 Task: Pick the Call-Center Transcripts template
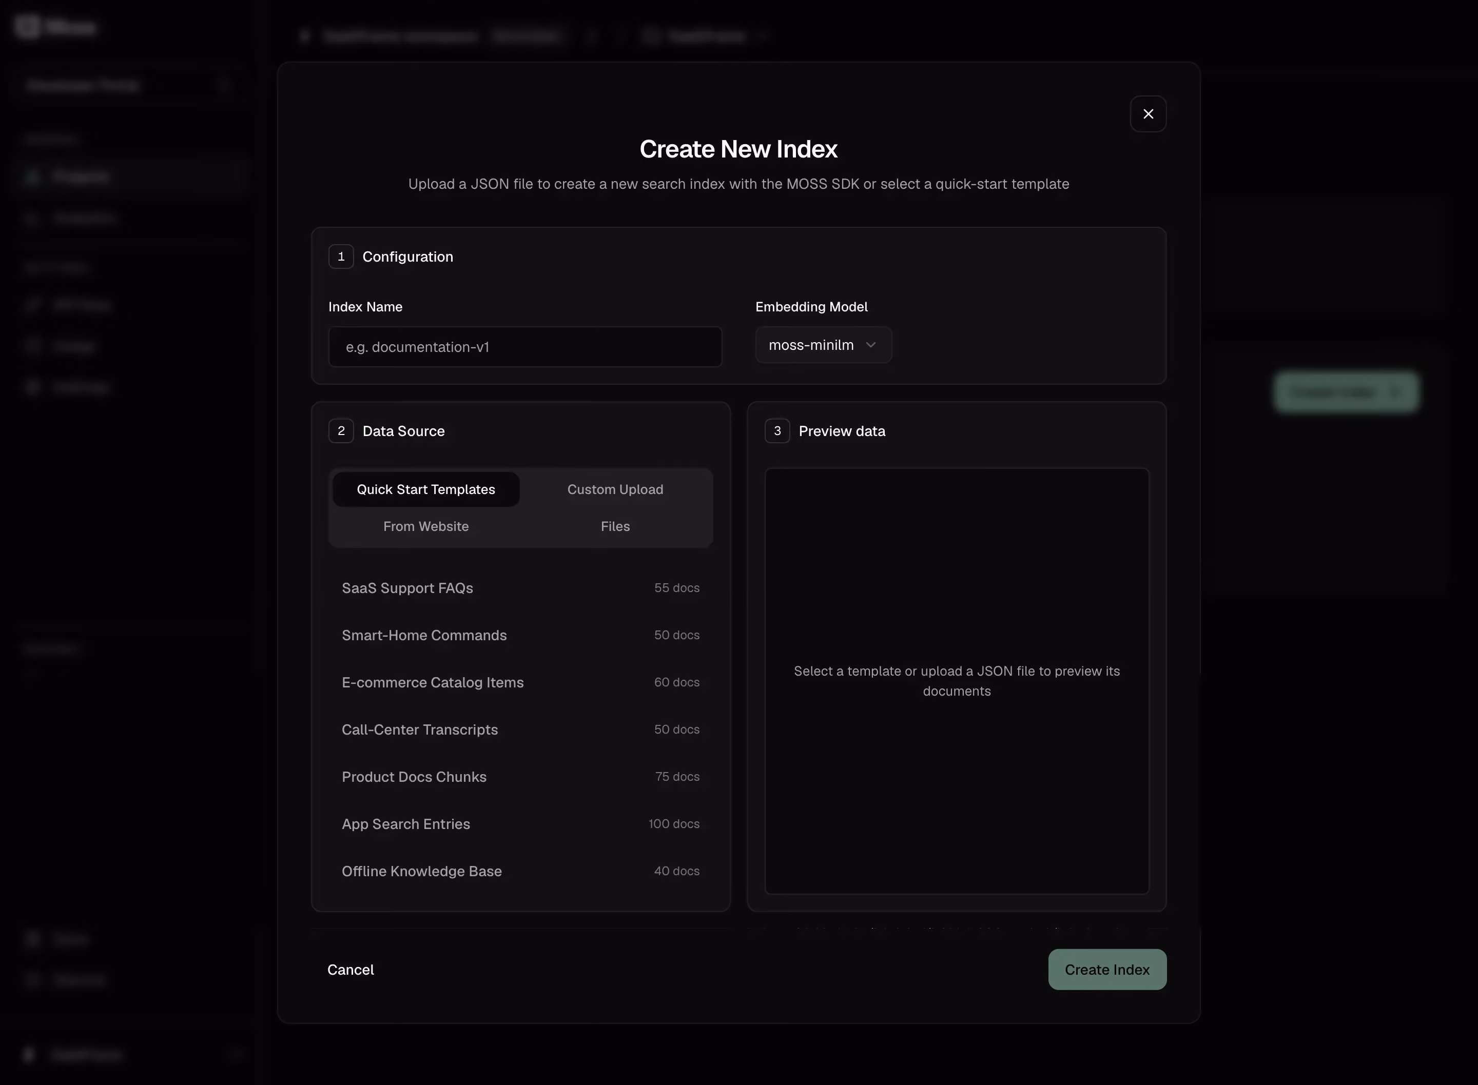[x=520, y=729]
